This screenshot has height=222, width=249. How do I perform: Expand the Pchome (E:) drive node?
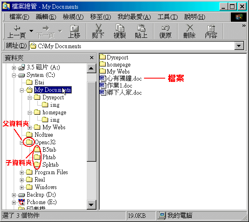(x=14, y=202)
